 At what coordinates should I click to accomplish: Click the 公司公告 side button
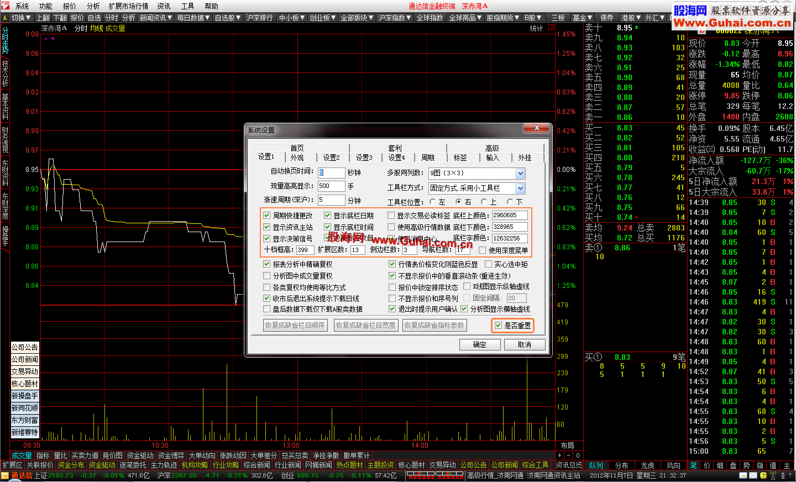[x=25, y=347]
